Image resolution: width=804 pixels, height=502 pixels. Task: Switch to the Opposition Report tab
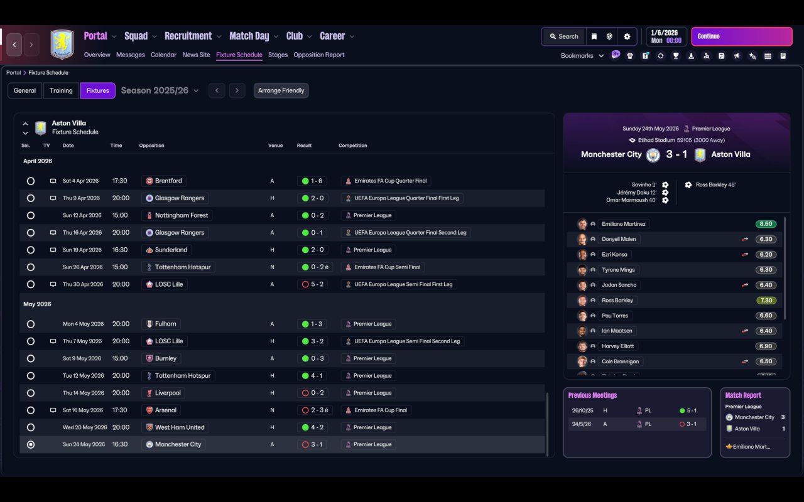coord(319,55)
